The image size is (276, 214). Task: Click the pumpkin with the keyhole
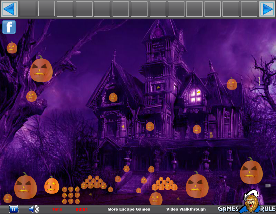(51, 185)
